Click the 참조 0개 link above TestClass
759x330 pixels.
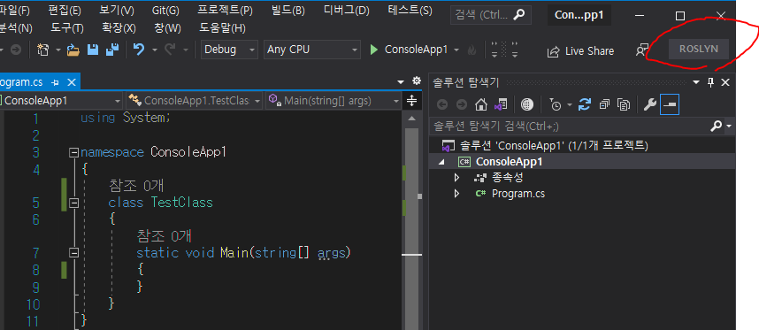tap(137, 185)
